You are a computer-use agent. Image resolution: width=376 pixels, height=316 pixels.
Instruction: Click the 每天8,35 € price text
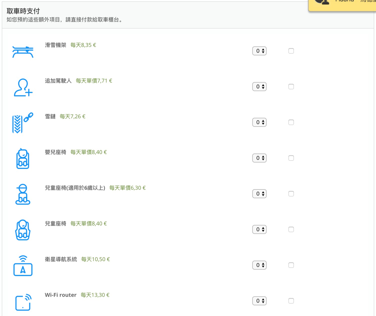tap(83, 45)
